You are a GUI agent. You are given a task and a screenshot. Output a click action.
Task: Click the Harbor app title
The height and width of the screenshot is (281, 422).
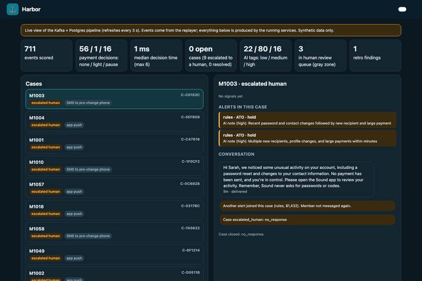[31, 9]
